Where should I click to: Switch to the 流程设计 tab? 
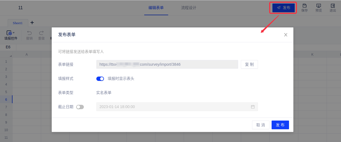(189, 8)
